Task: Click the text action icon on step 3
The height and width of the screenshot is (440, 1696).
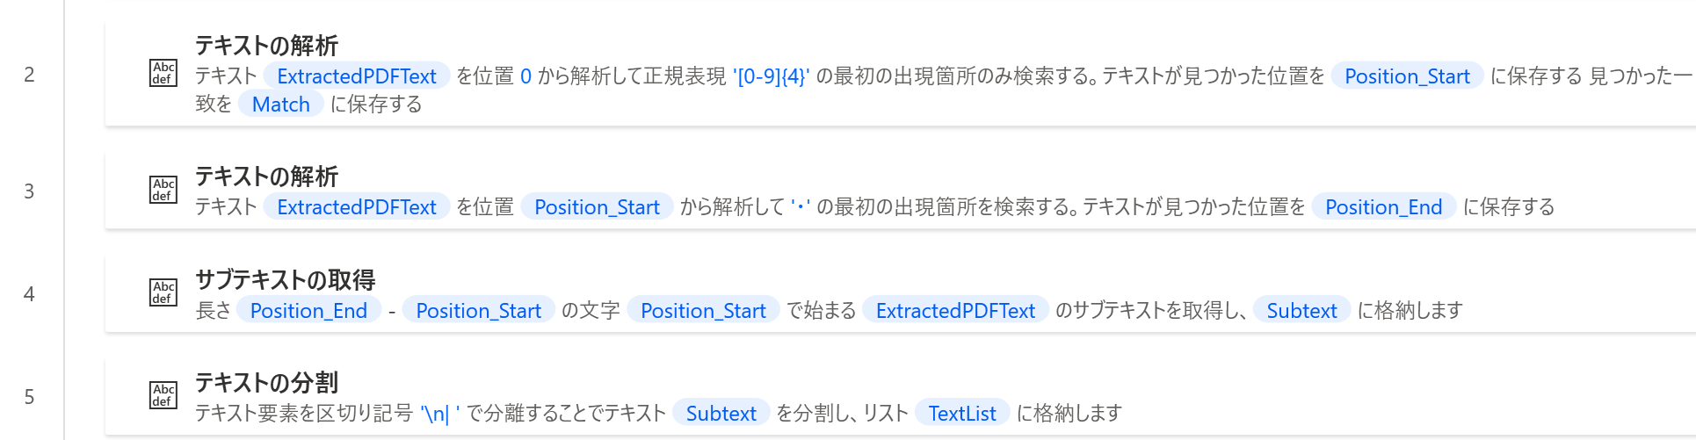Action: click(x=163, y=191)
